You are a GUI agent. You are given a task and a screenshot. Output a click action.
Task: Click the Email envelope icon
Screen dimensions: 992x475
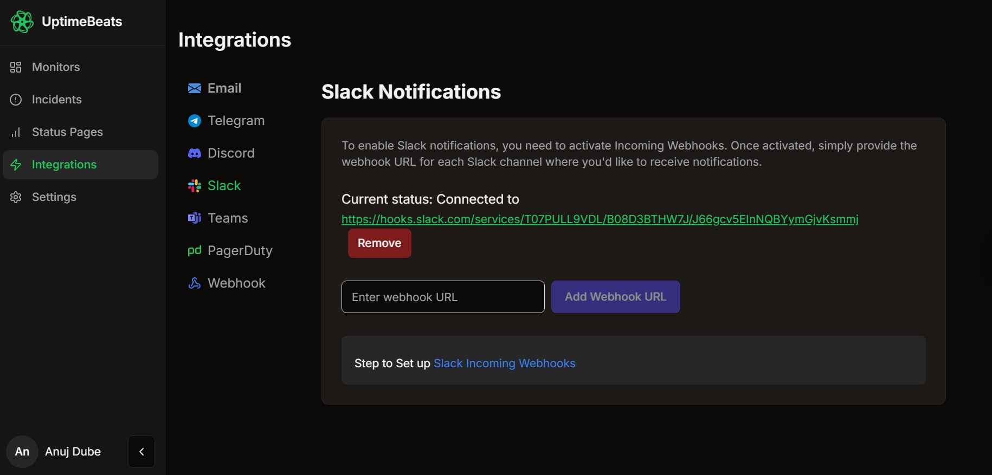pos(195,88)
